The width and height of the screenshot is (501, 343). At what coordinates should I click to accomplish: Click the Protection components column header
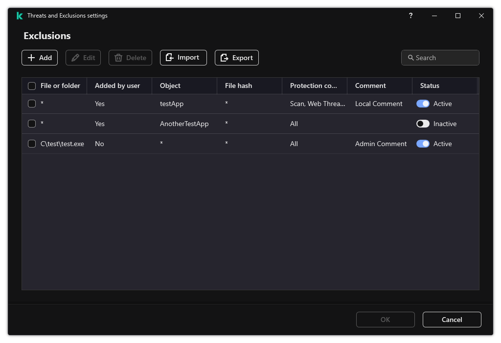coord(313,86)
